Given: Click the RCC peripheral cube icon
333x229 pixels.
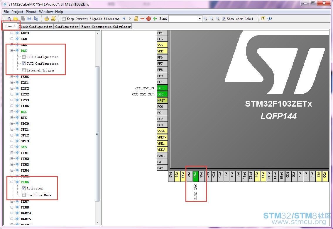Looking at the screenshot, I should click(x=17, y=112).
